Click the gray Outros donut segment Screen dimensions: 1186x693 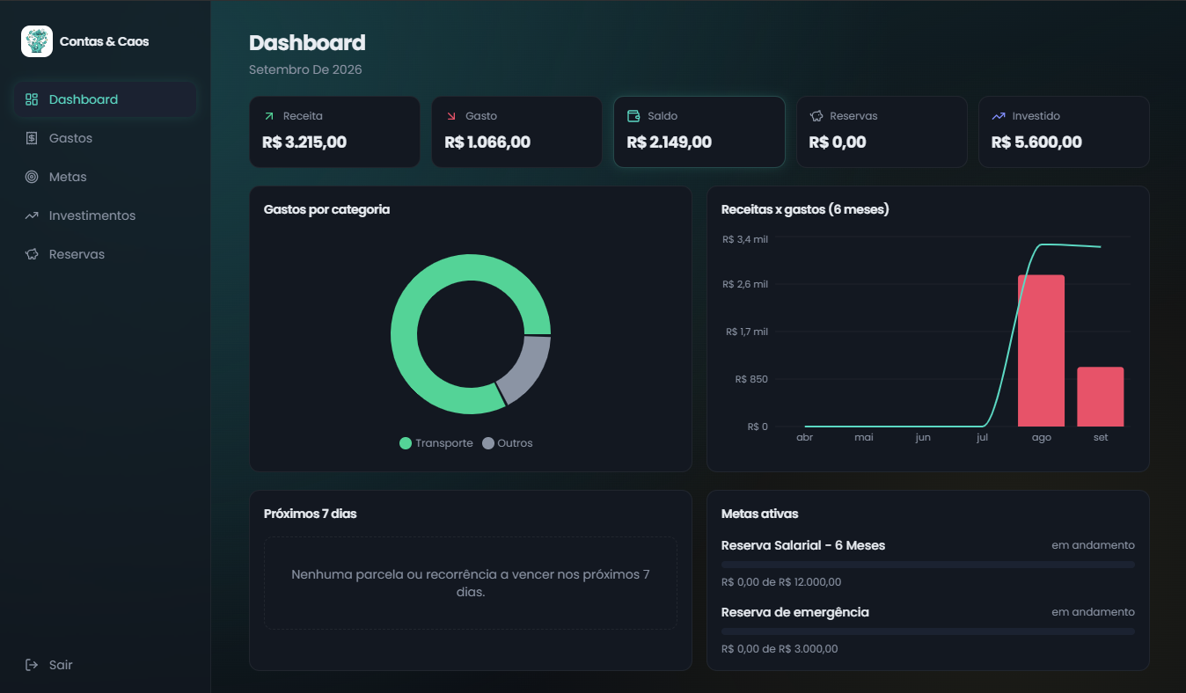click(x=526, y=368)
